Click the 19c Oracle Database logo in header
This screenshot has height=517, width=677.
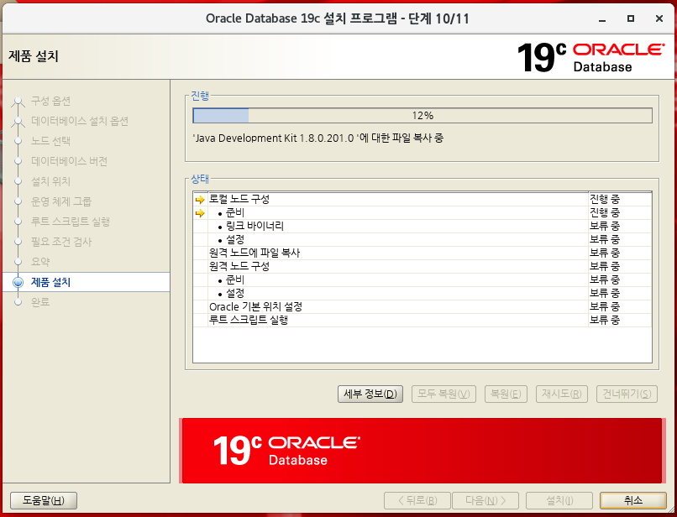click(590, 57)
